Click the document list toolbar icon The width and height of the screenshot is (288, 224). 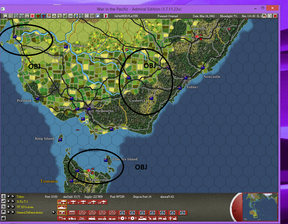(11, 16)
